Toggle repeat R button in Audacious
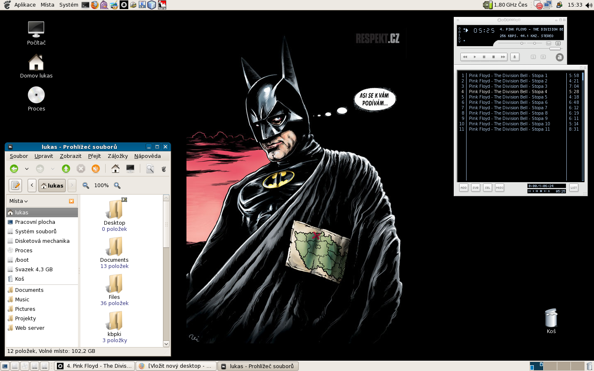The height and width of the screenshot is (371, 594). click(x=543, y=57)
